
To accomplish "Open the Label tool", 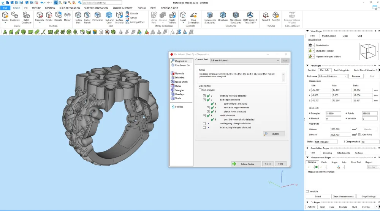I will coord(183,17).
